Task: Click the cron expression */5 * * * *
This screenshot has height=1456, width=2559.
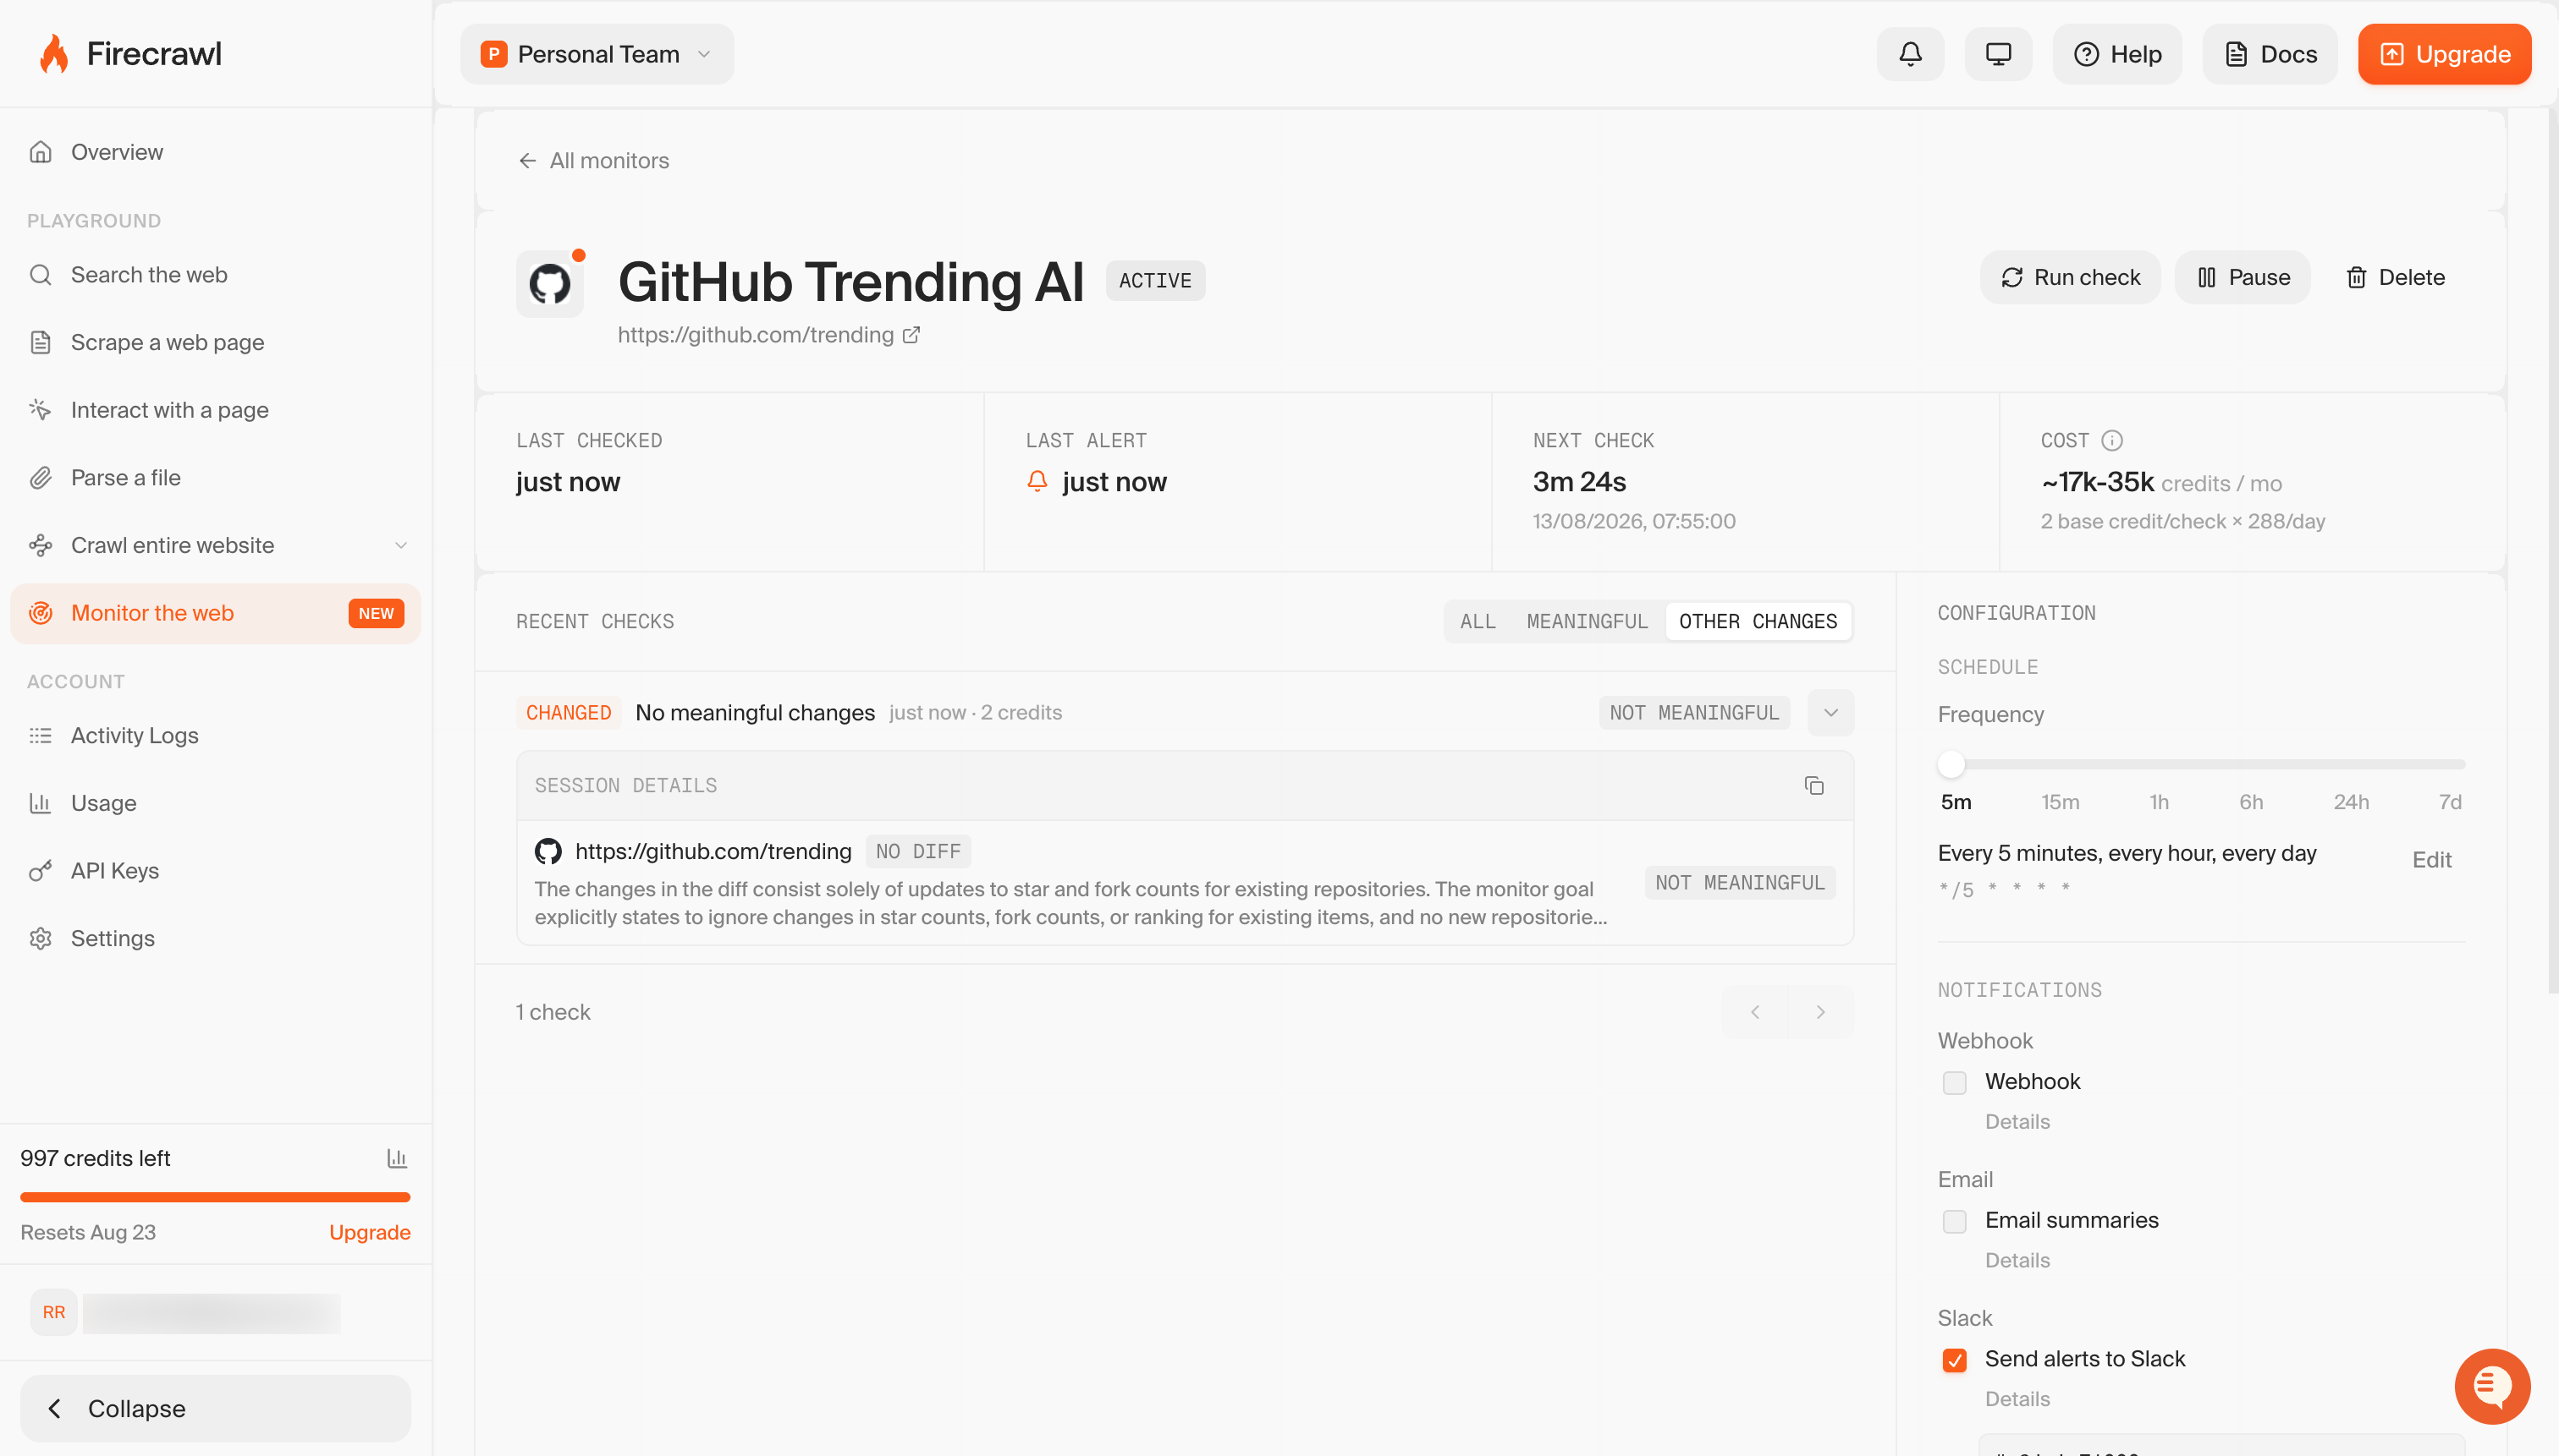Action: click(2004, 889)
